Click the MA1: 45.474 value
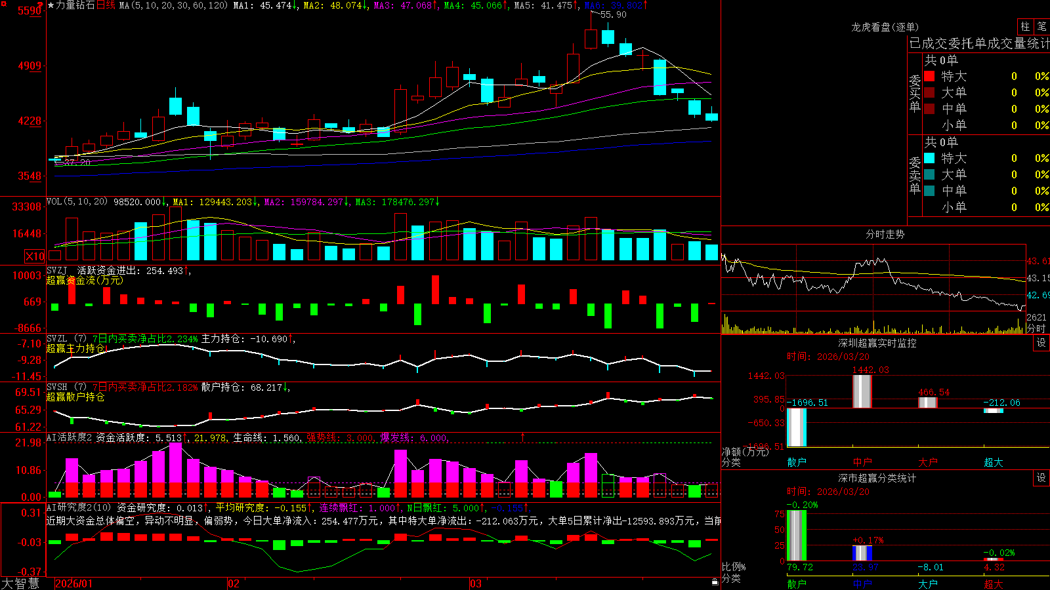The image size is (1050, 590). [x=262, y=5]
